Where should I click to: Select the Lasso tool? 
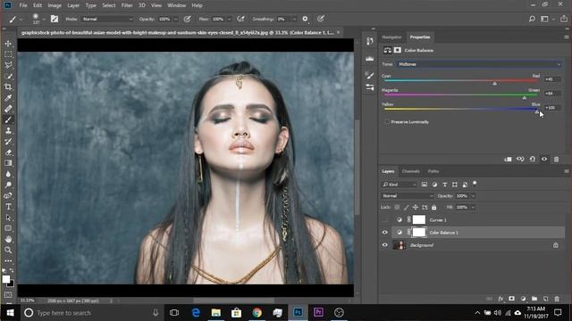[8, 65]
